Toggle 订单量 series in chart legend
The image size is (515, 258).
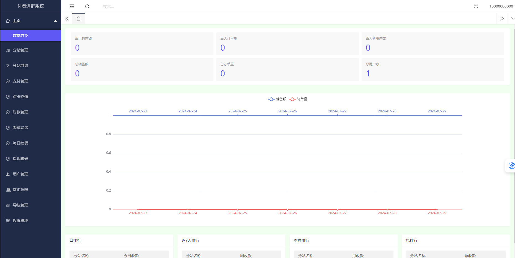pyautogui.click(x=298, y=99)
